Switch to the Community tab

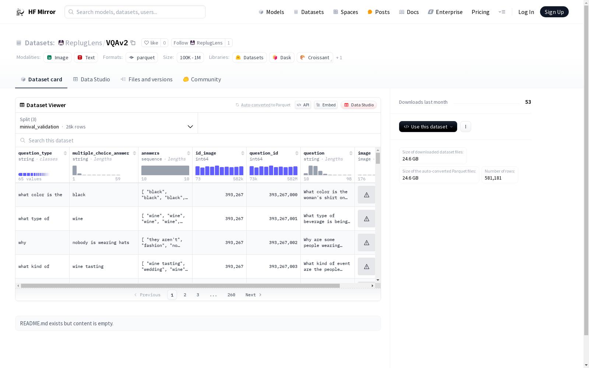pos(202,79)
